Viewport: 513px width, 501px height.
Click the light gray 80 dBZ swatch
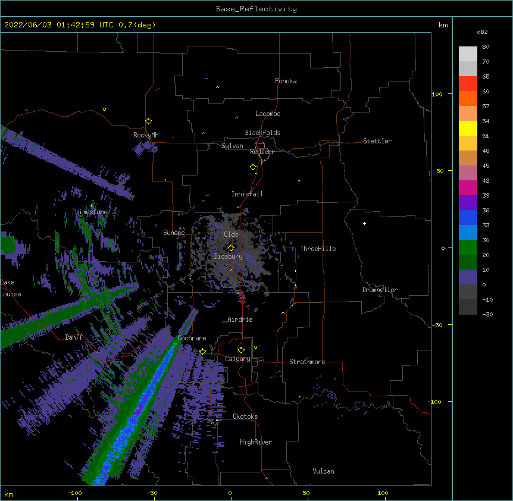468,54
